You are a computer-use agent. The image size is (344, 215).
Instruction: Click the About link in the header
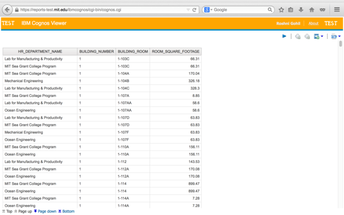click(313, 23)
